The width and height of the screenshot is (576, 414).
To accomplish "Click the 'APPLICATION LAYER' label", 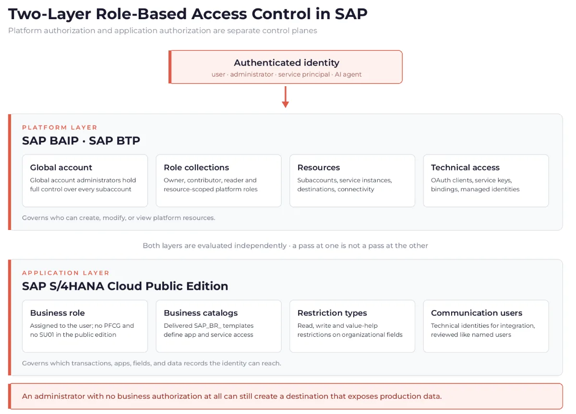I will point(66,273).
